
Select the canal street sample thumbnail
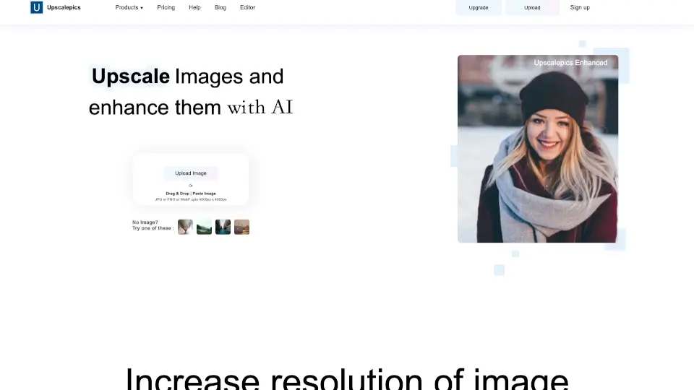(223, 227)
